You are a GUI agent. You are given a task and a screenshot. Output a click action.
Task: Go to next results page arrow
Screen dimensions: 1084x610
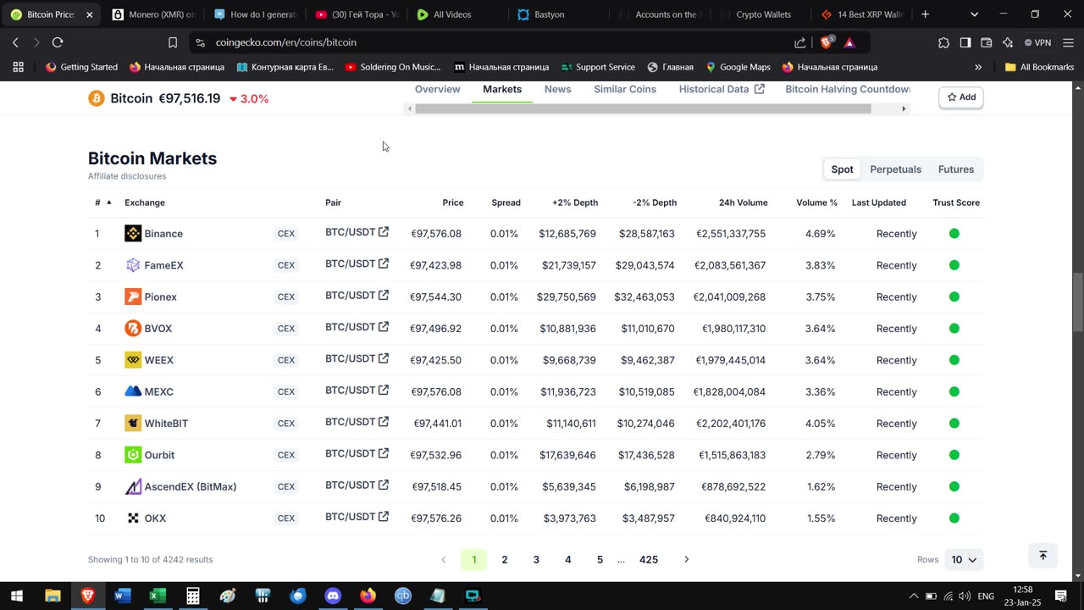[686, 559]
